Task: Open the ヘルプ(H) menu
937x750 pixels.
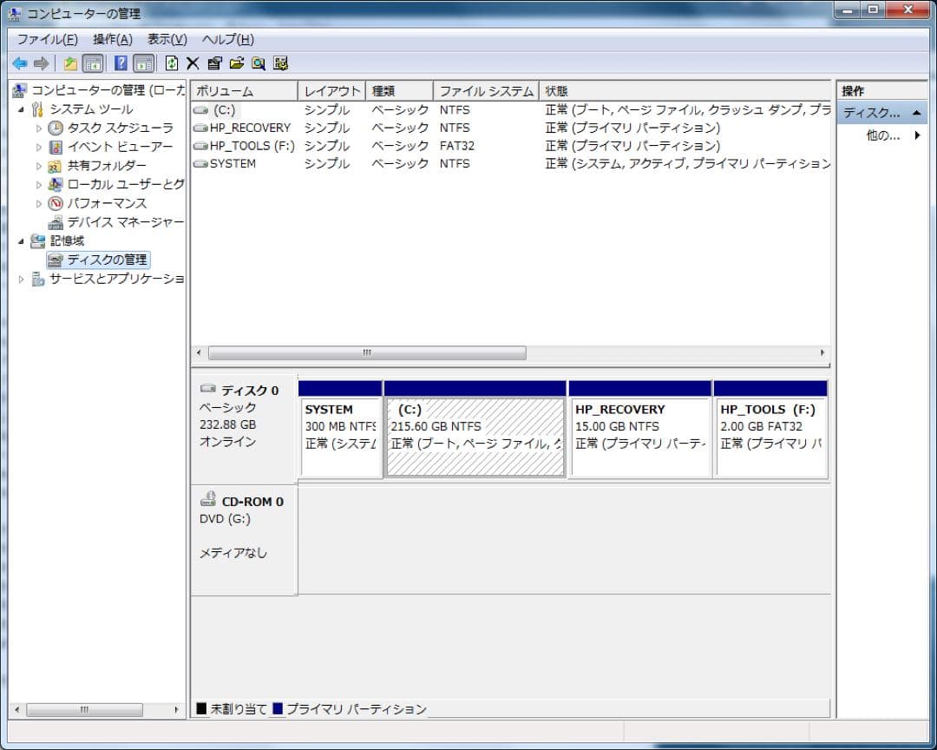Action: (x=228, y=39)
